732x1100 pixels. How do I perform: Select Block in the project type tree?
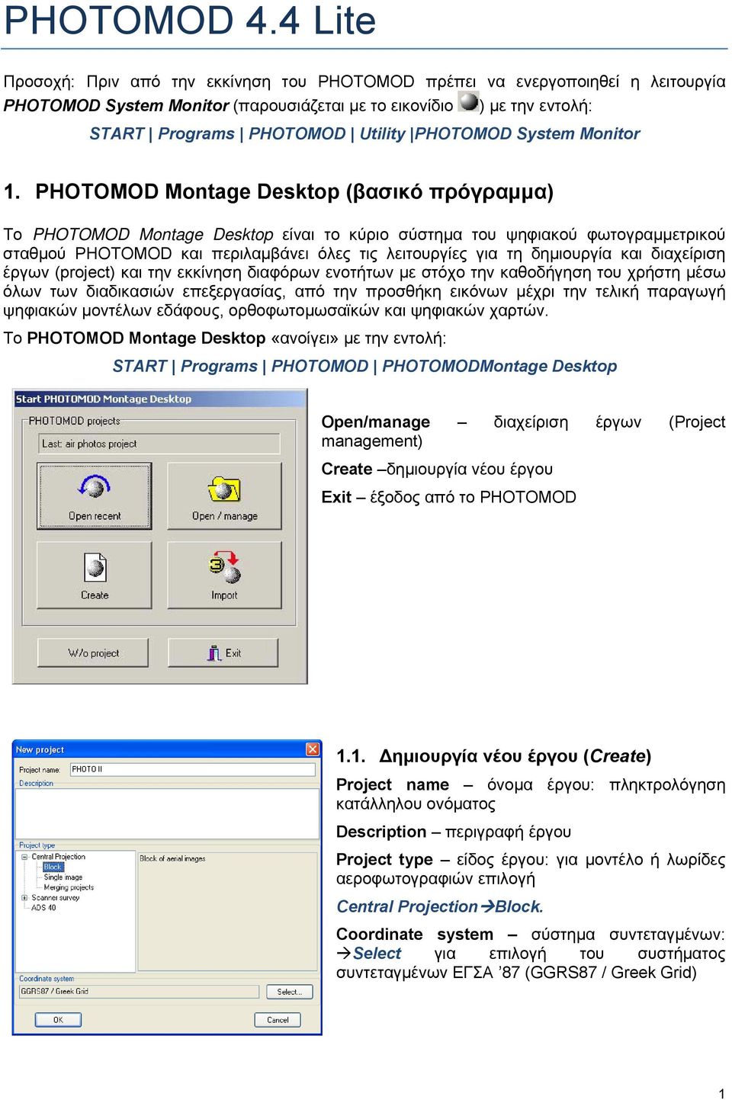[x=53, y=867]
